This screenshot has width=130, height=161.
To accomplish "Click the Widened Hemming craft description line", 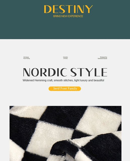I will pyautogui.click(x=63, y=80).
